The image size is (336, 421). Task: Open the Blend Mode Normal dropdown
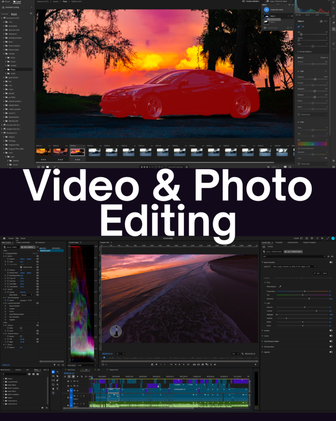coord(27,295)
